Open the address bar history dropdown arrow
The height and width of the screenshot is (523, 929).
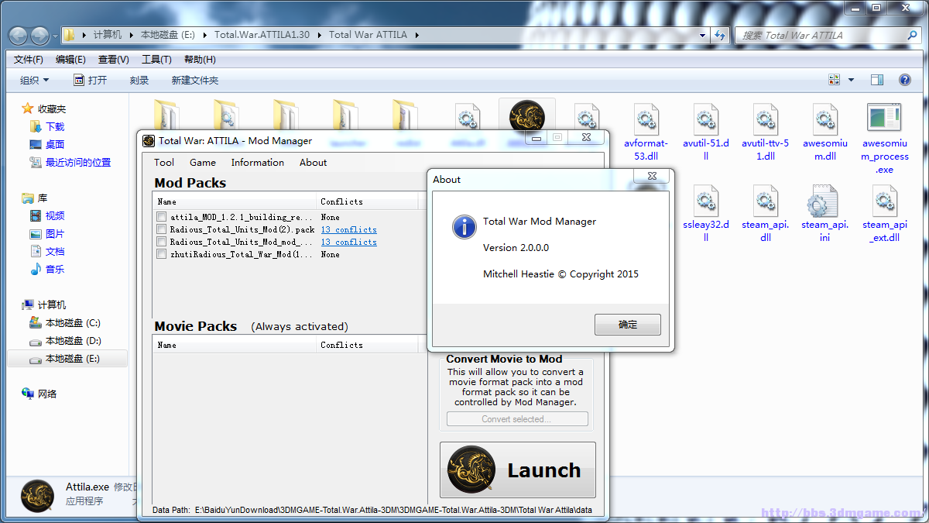click(x=703, y=35)
